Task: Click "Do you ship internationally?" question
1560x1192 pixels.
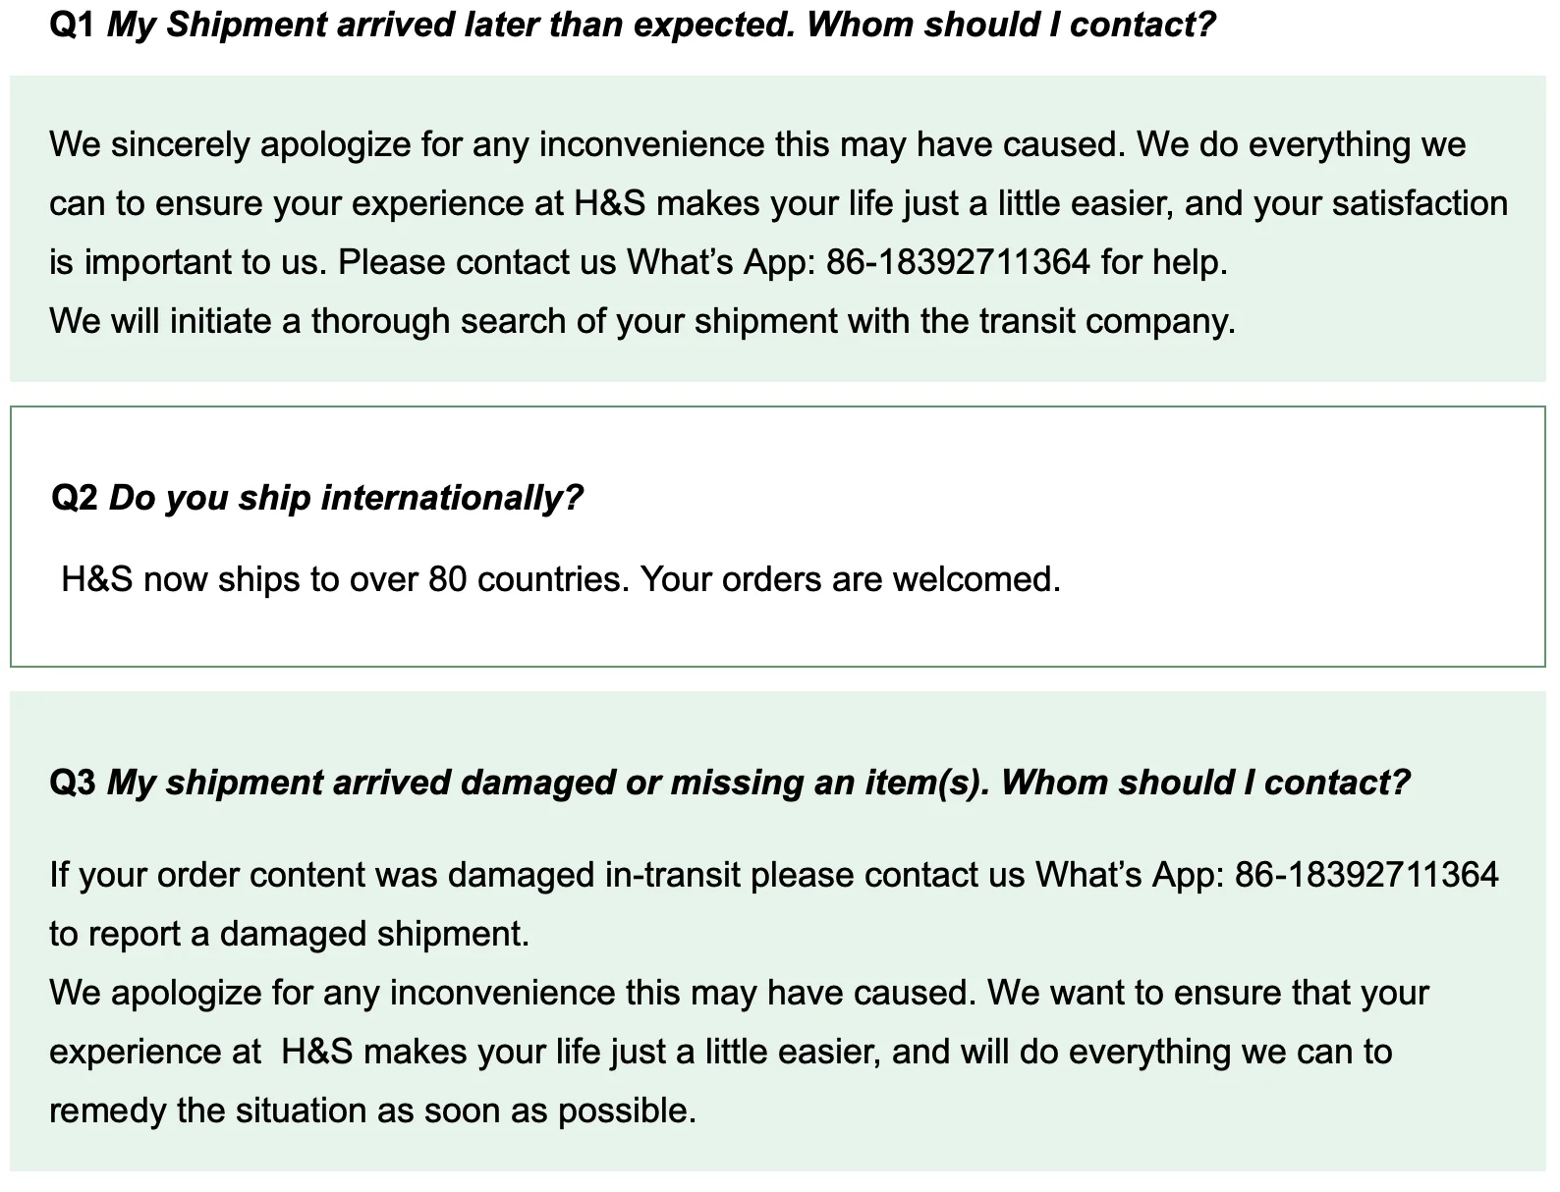Action: click(x=345, y=498)
